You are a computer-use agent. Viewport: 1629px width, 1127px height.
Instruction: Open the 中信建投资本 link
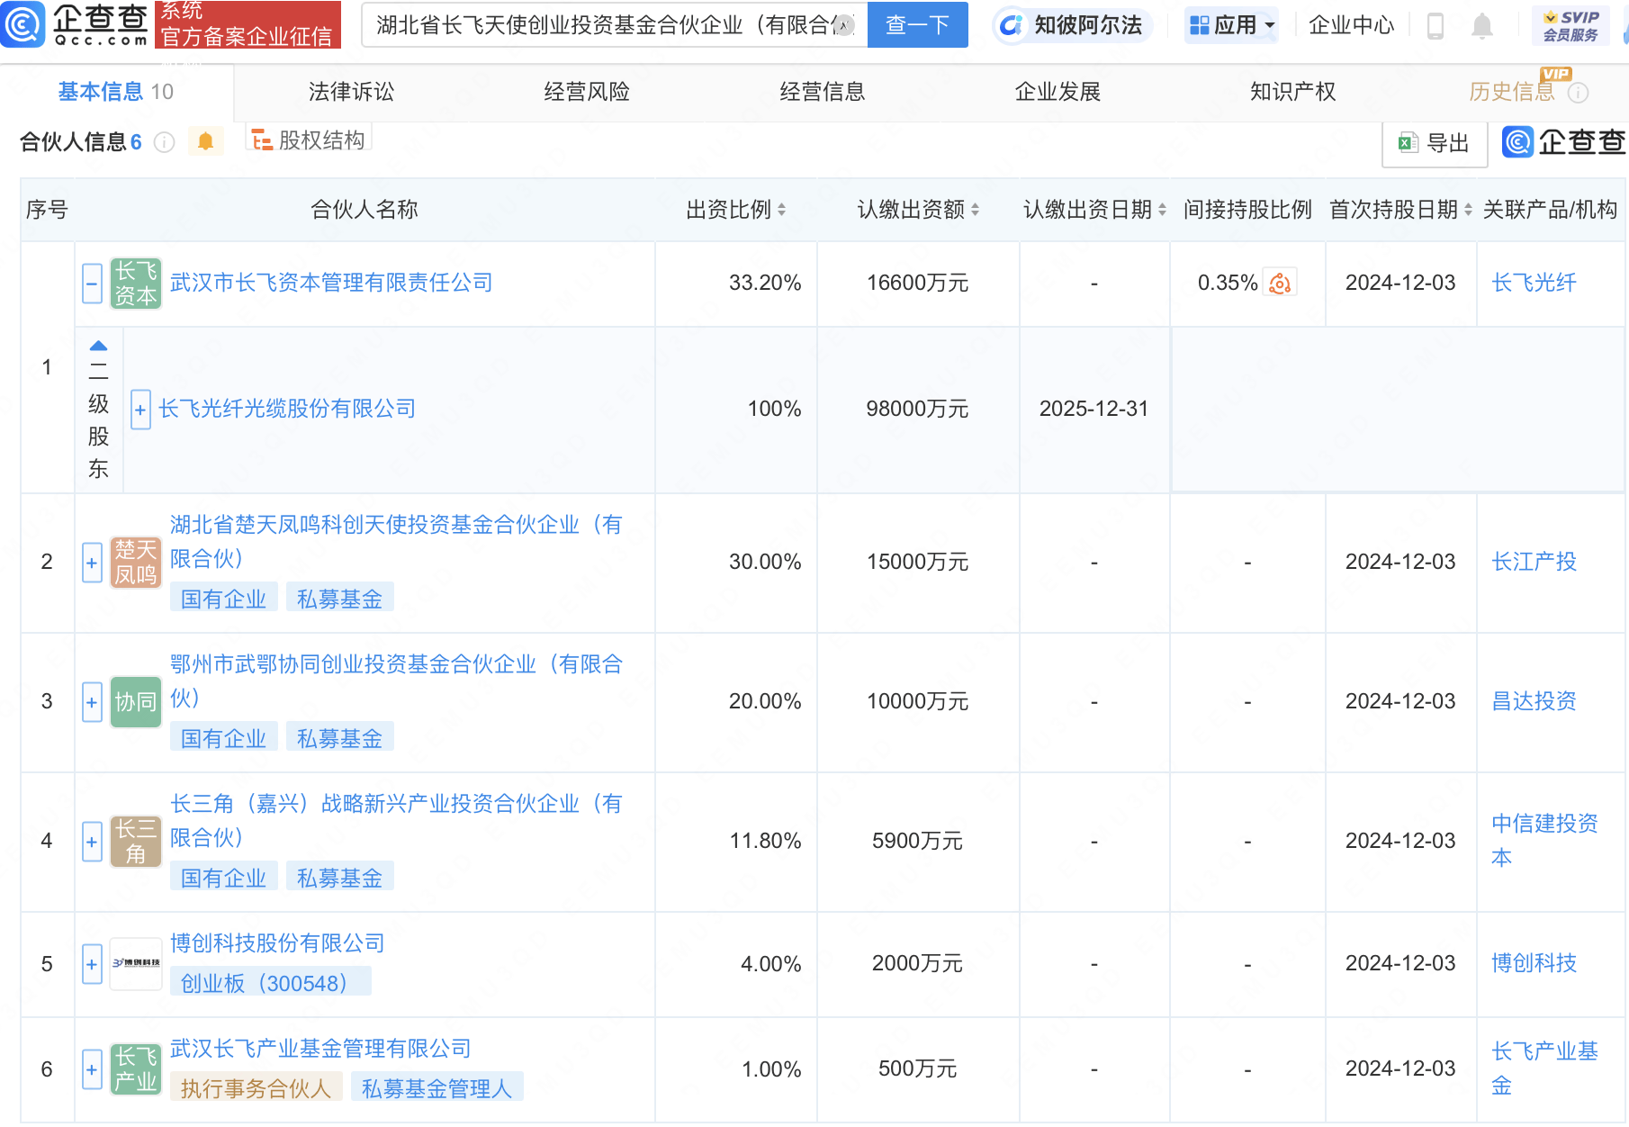click(x=1544, y=841)
